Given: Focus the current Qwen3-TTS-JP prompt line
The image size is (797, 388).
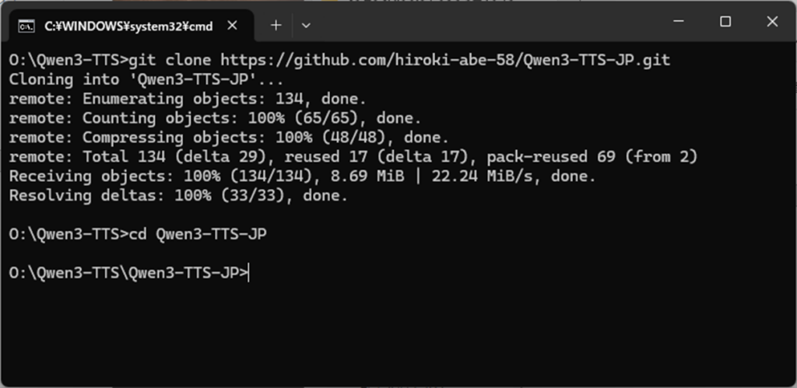Looking at the screenshot, I should [x=129, y=272].
